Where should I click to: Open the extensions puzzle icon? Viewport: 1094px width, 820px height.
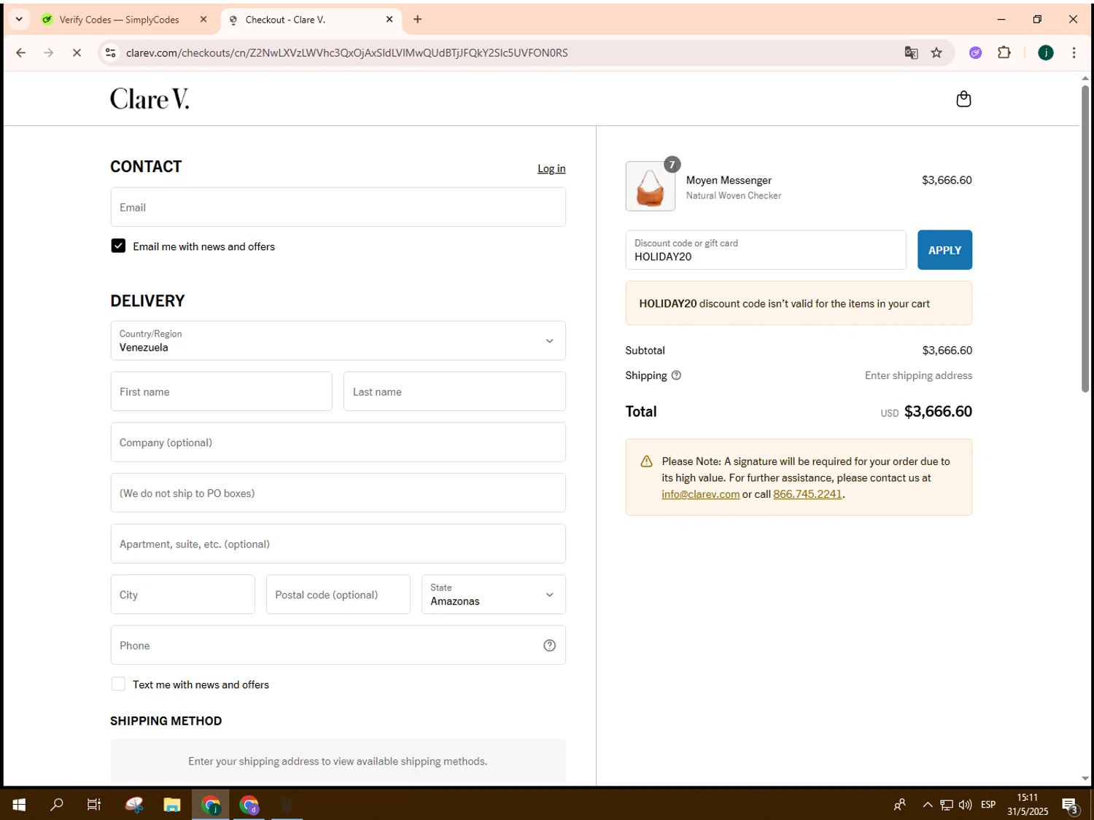1004,52
